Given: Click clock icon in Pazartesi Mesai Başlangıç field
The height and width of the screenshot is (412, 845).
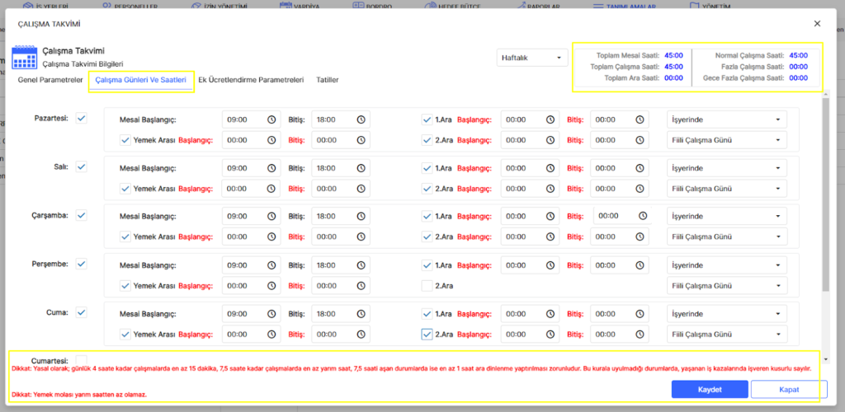Looking at the screenshot, I should point(271,119).
